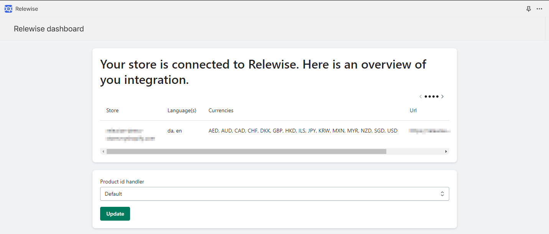Click the stepper arrows in the Default selector
This screenshot has height=234, width=549.
tap(442, 194)
